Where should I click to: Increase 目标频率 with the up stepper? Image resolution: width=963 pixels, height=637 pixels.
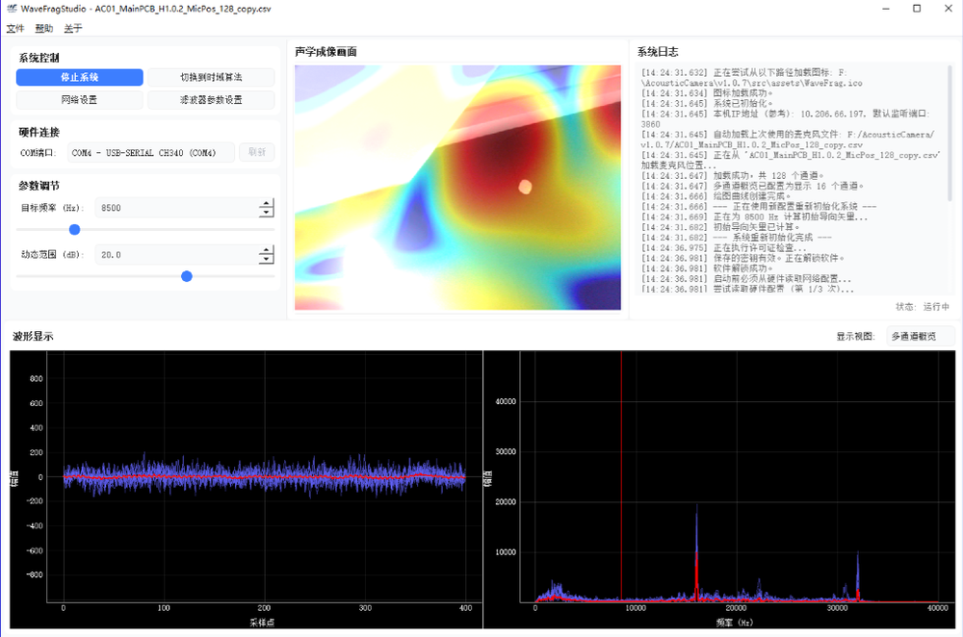click(267, 203)
